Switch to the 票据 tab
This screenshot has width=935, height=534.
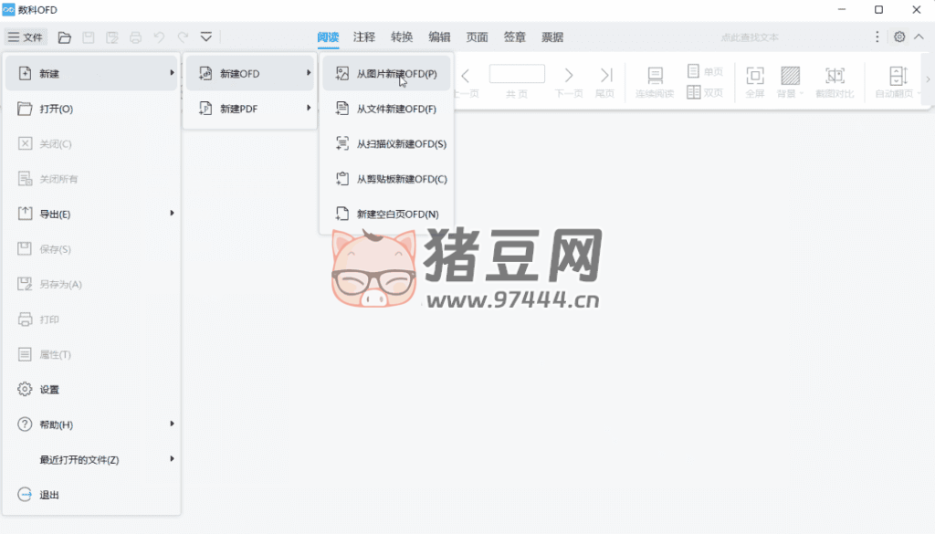(x=552, y=37)
